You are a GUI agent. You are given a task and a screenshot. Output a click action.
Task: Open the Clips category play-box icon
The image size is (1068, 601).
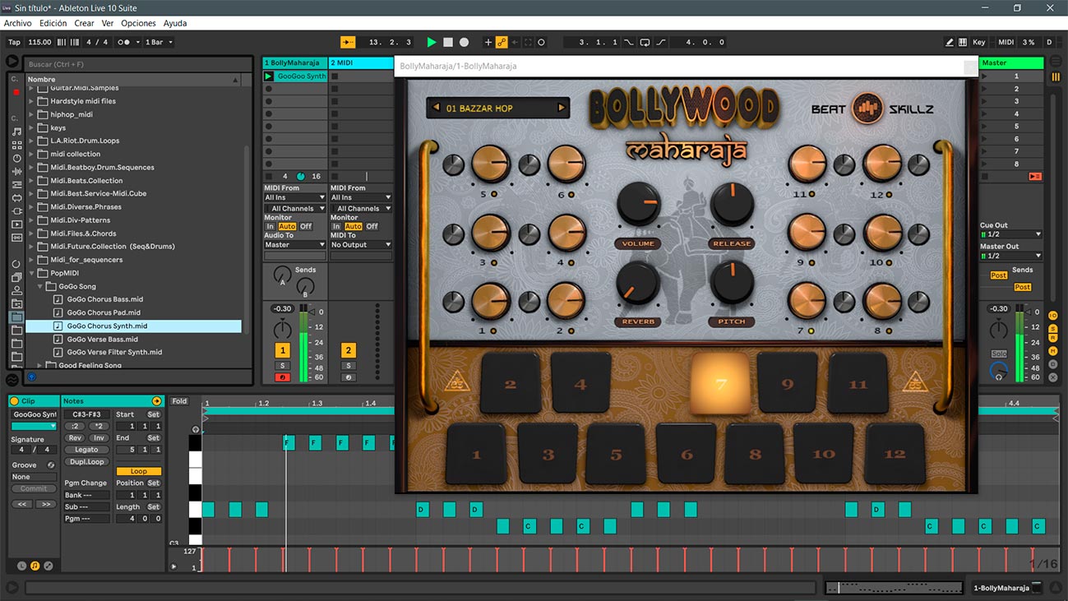[x=16, y=224]
